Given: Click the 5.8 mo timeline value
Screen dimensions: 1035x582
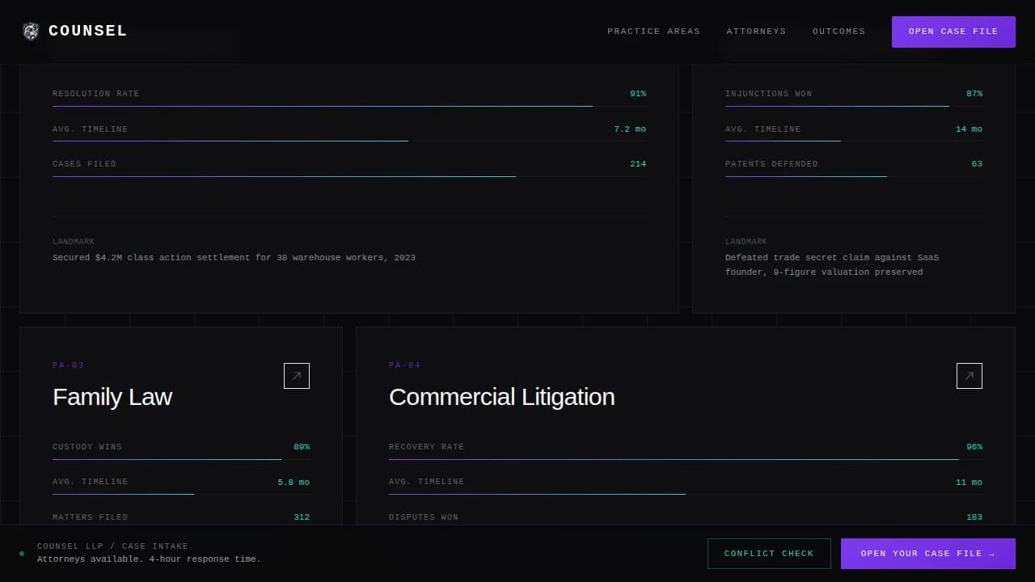Looking at the screenshot, I should [x=294, y=482].
